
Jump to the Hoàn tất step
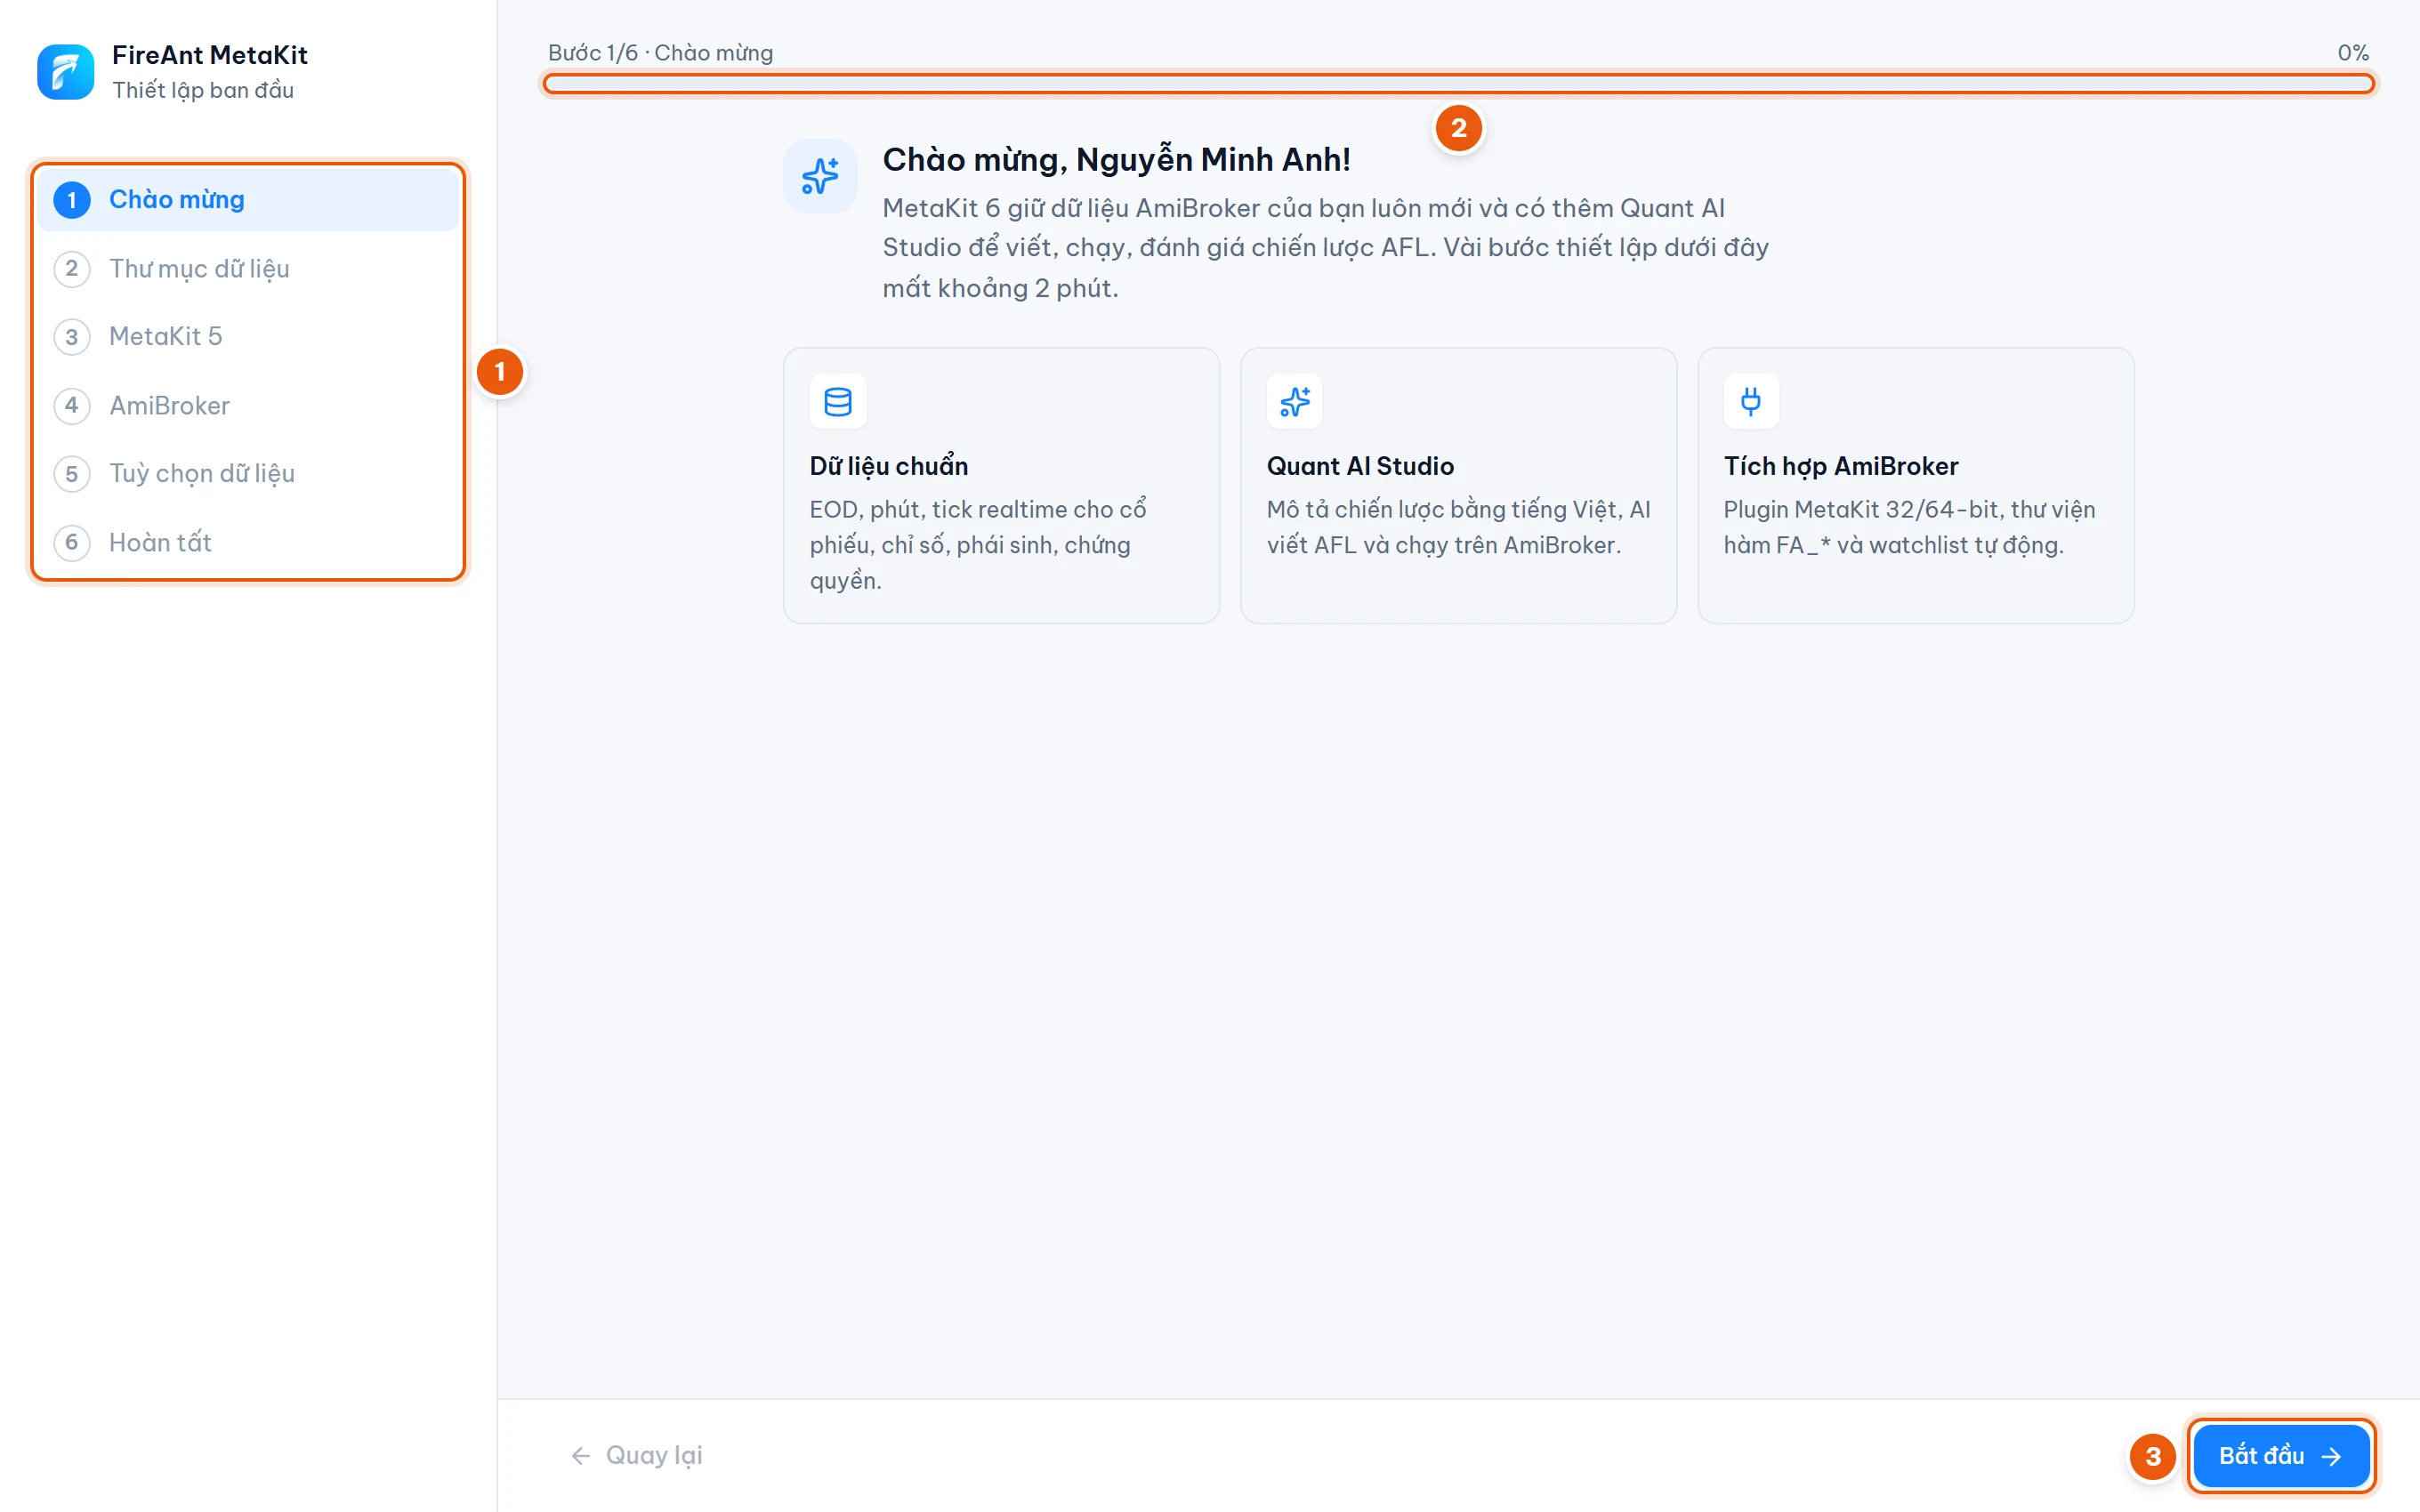click(x=248, y=542)
